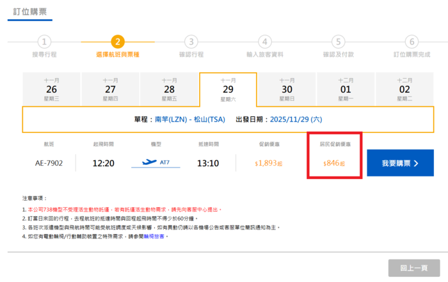The height and width of the screenshot is (282, 448).
Task: Select the November 27 Thursday date tab
Action: click(x=110, y=89)
